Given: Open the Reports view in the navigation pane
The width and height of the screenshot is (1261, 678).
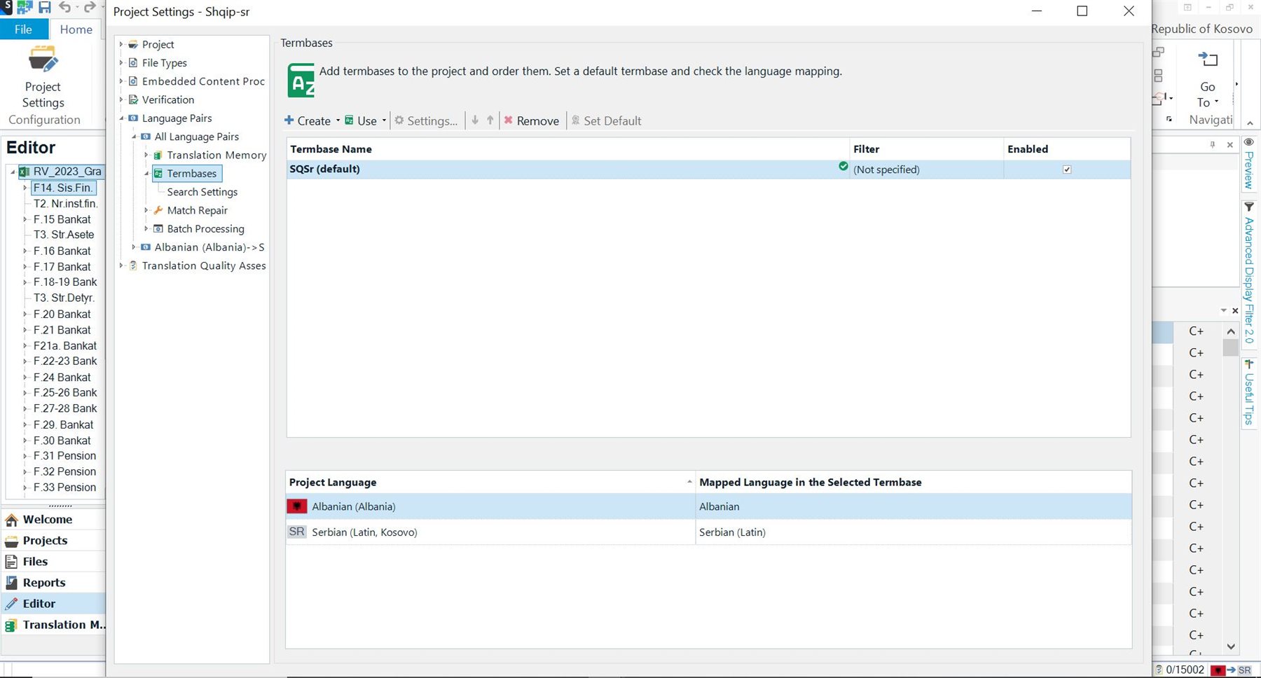Looking at the screenshot, I should [x=43, y=582].
